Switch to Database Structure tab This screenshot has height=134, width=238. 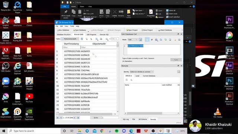click(64, 35)
